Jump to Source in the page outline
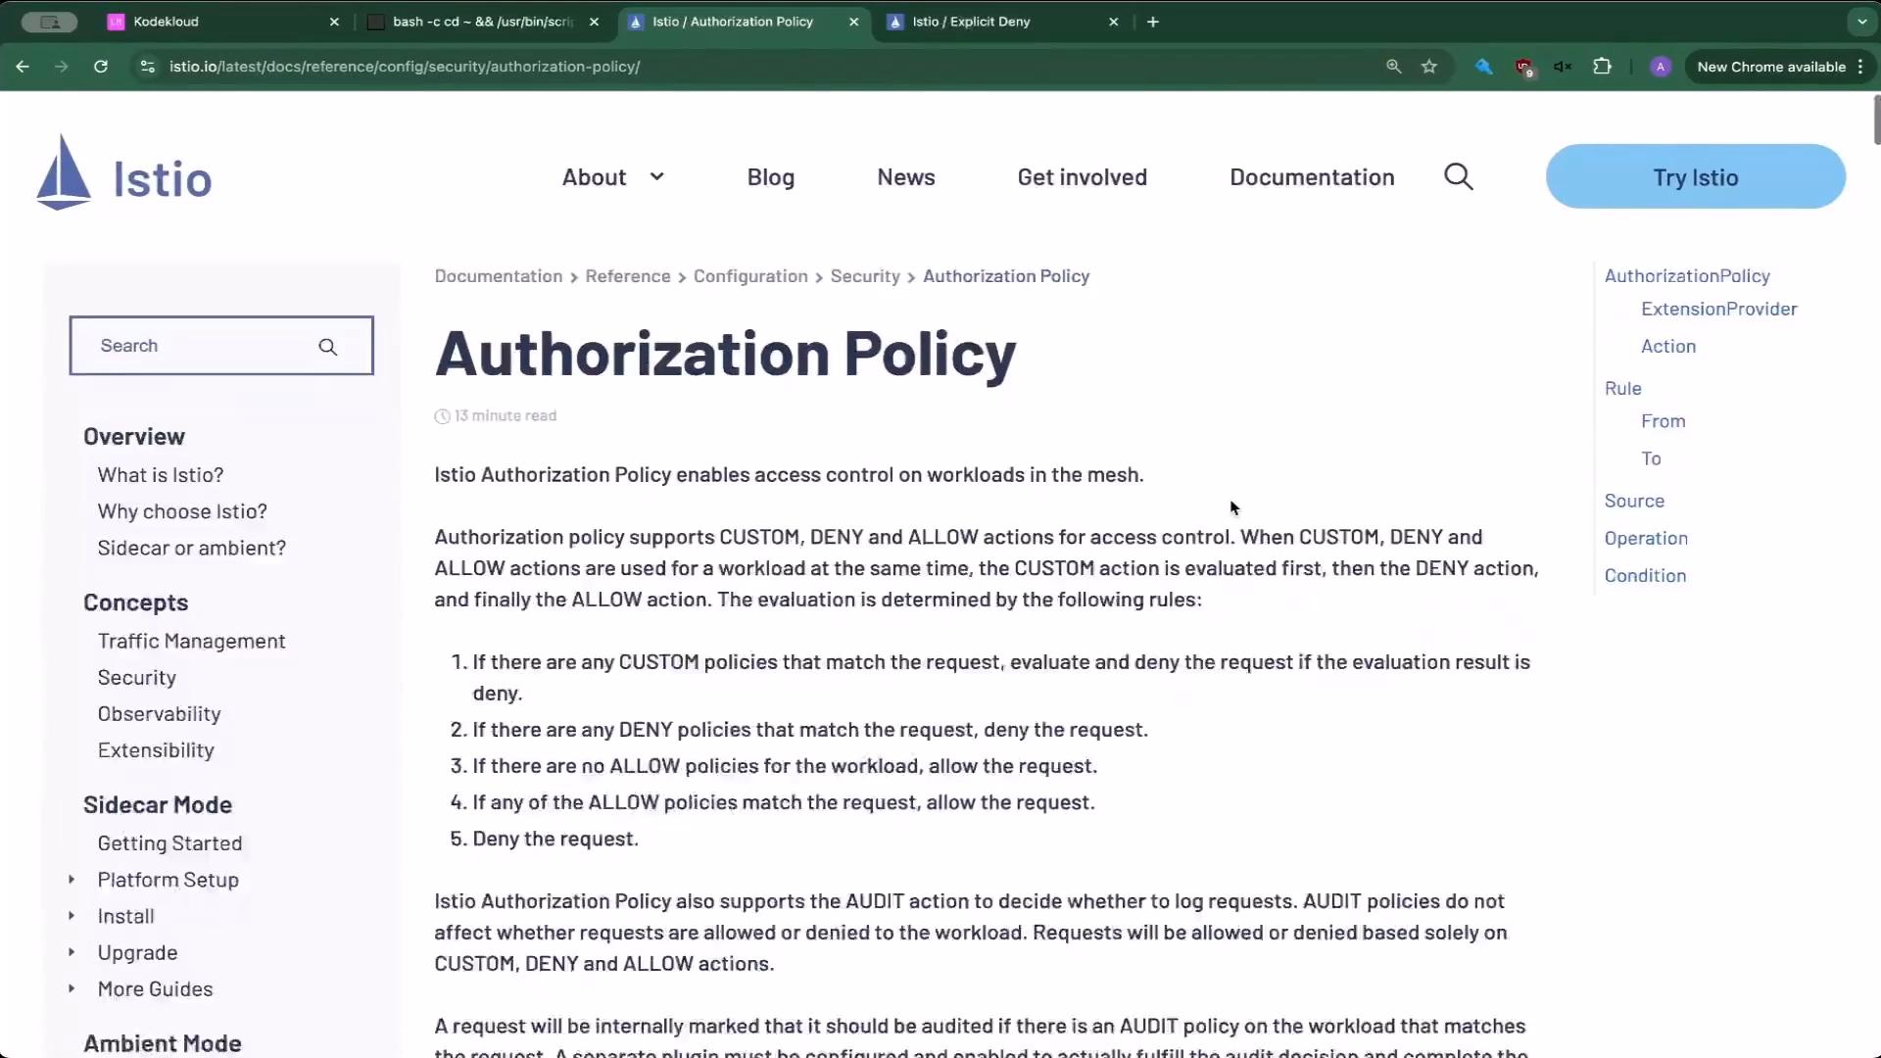Image resolution: width=1881 pixels, height=1058 pixels. pos(1634,501)
